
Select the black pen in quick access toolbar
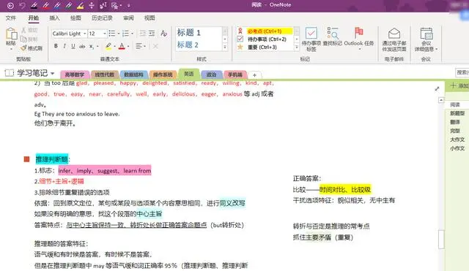click(x=34, y=5)
